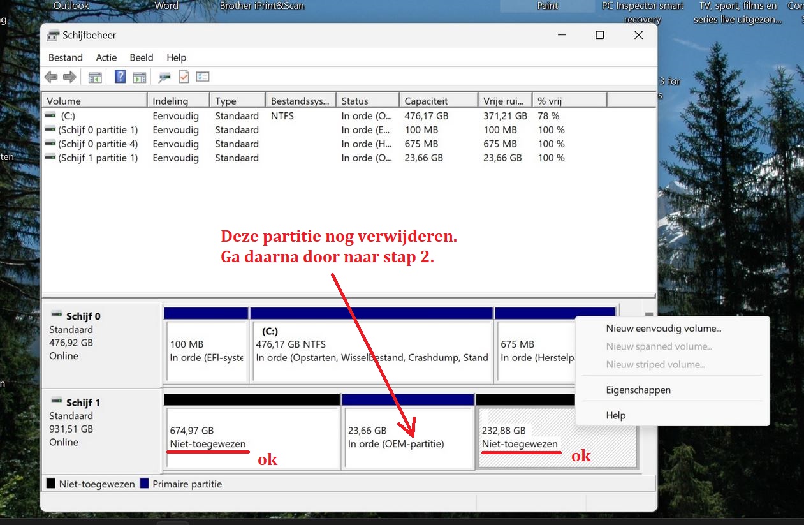Select the 23,66 GB OEM-partitie block
This screenshot has height=525, width=804.
408,437
